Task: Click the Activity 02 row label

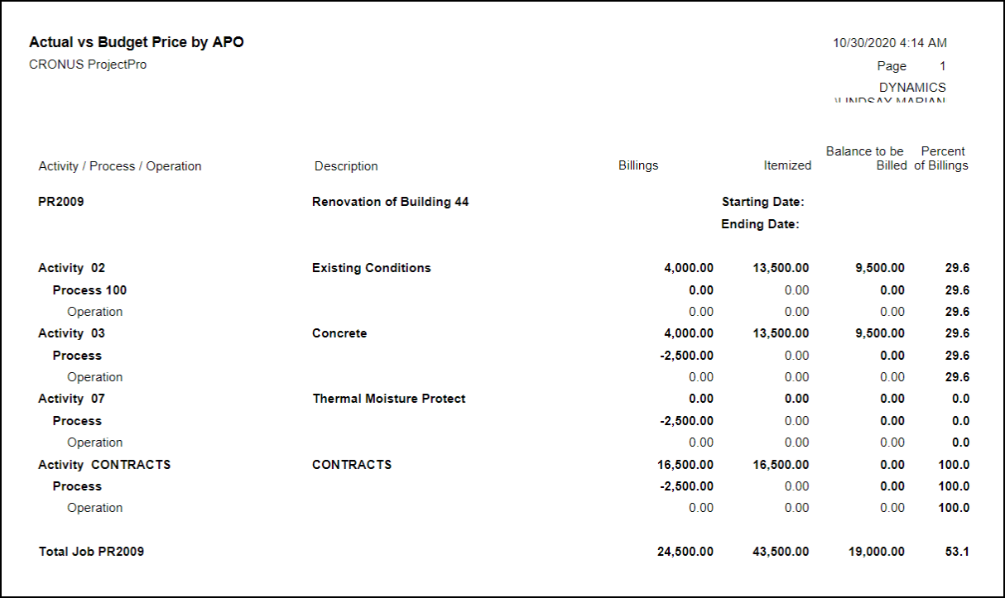Action: [x=72, y=268]
